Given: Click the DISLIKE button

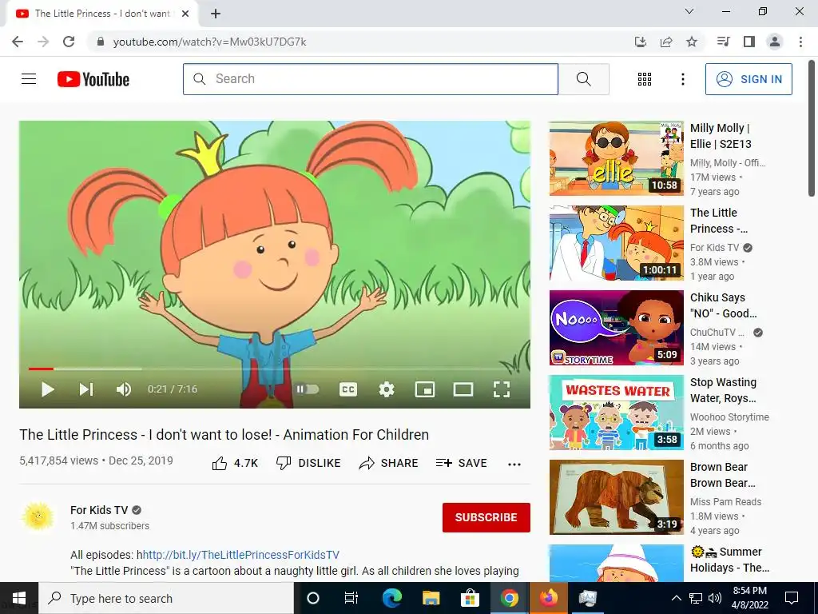Looking at the screenshot, I should point(308,463).
